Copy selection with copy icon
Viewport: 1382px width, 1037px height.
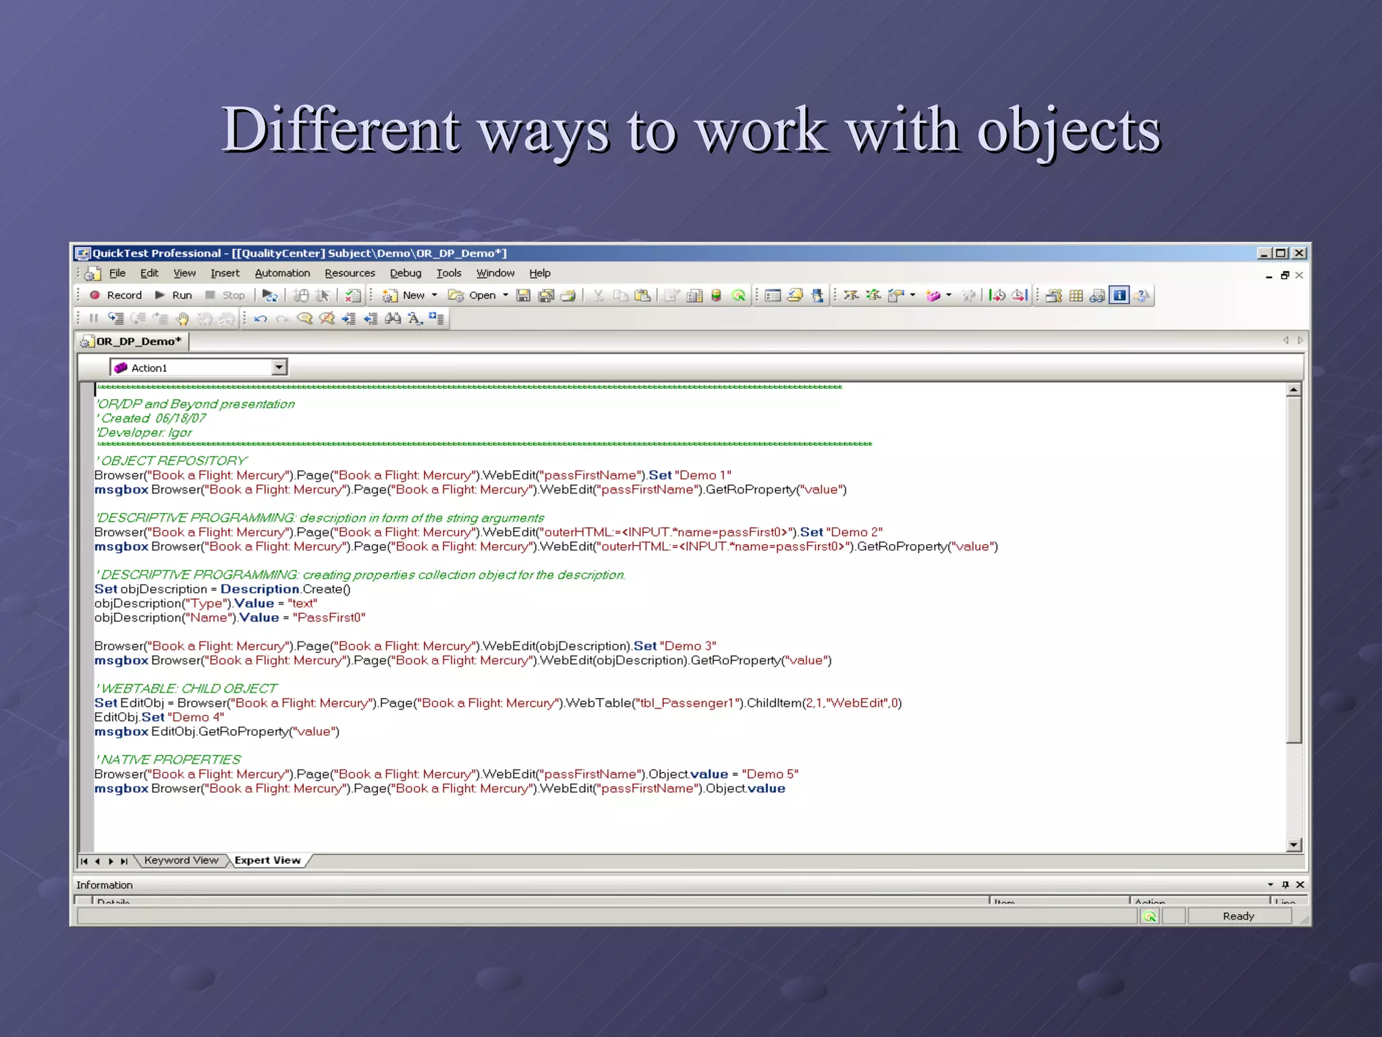tap(621, 295)
